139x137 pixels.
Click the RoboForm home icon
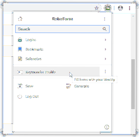20,19
